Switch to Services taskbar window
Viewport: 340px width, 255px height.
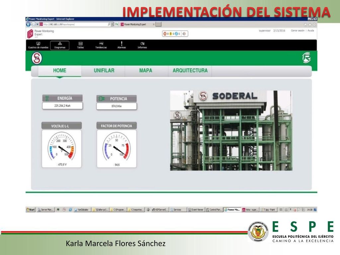178,210
